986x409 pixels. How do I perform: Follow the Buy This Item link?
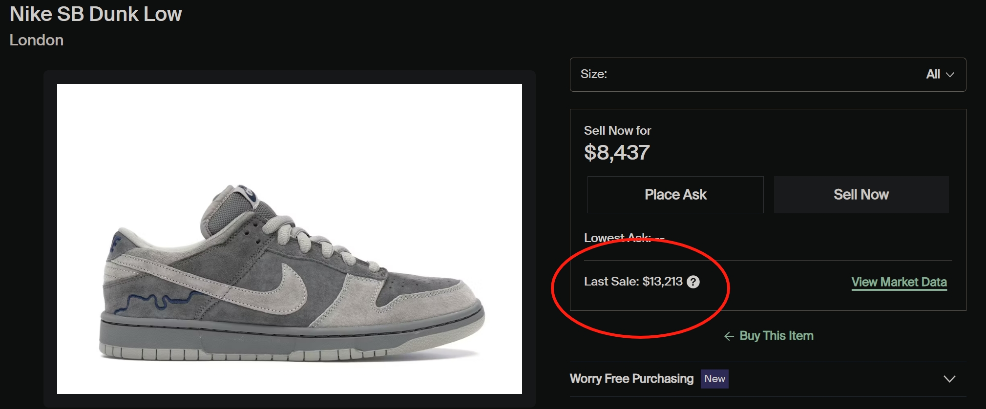click(x=776, y=336)
